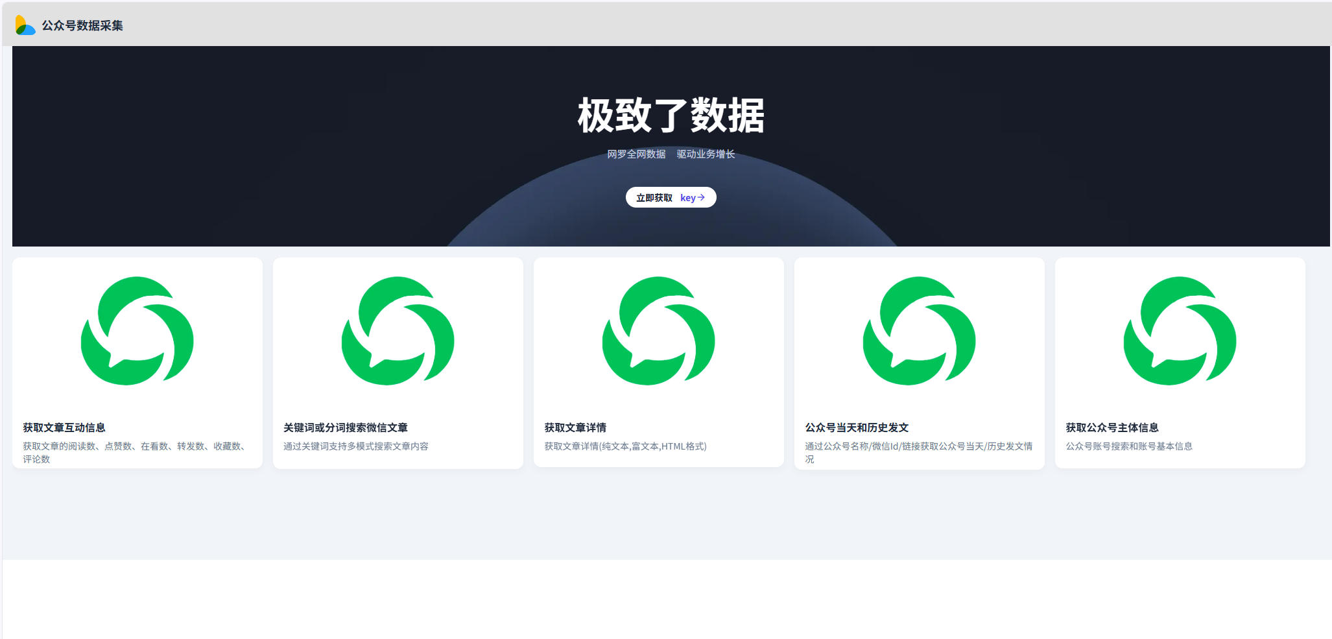The height and width of the screenshot is (639, 1332).
Task: Open 获取文章互动信息 via its card title
Action: (64, 428)
